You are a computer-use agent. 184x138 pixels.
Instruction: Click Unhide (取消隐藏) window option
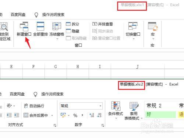pyautogui.click(x=76, y=38)
